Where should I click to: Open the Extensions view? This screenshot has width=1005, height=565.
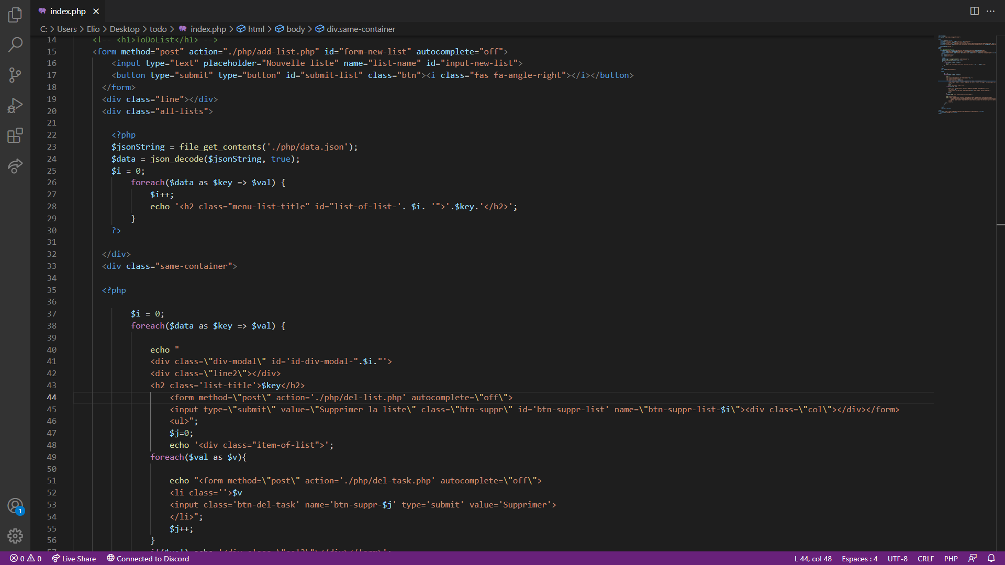coord(15,136)
